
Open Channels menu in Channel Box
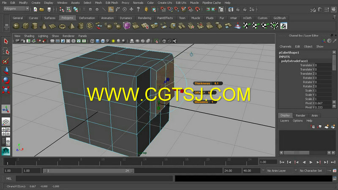(285, 46)
